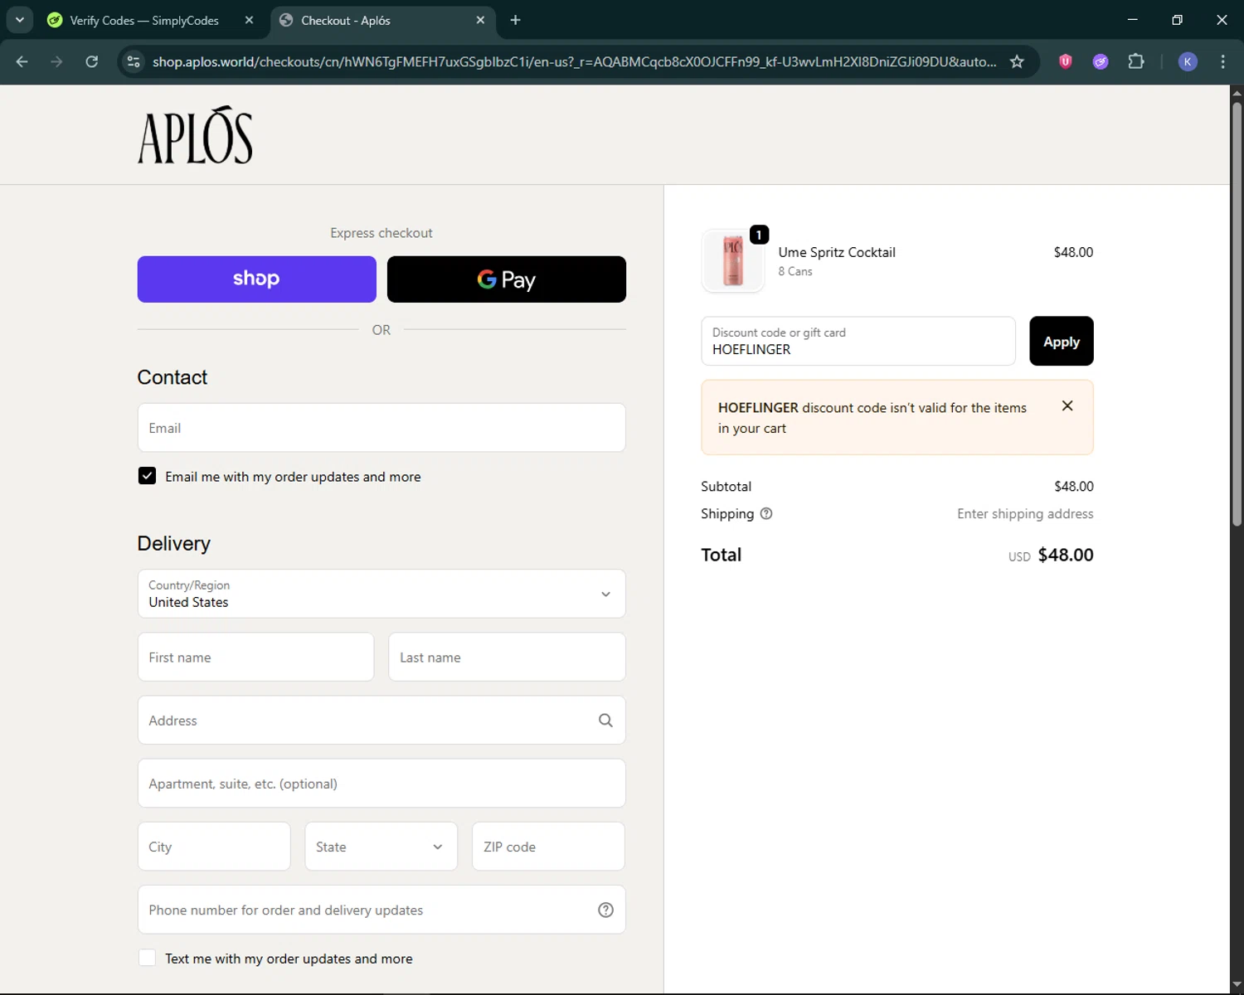The height and width of the screenshot is (995, 1244).
Task: Bookmark this page with the star icon
Action: (x=1017, y=61)
